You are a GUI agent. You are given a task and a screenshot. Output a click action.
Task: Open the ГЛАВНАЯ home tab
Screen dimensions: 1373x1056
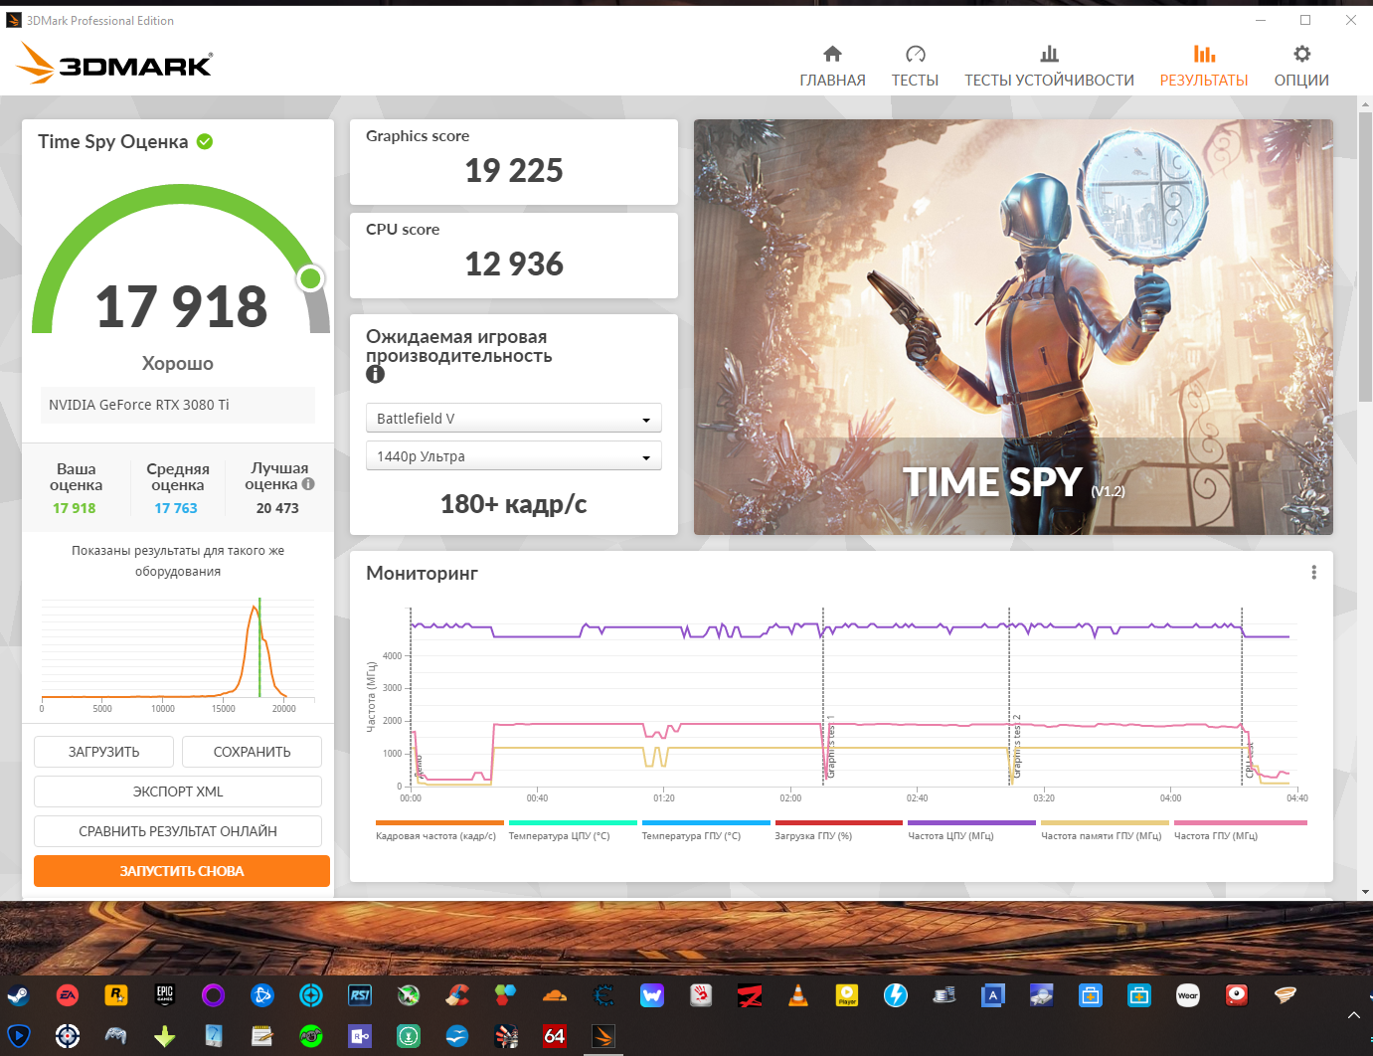tap(832, 66)
